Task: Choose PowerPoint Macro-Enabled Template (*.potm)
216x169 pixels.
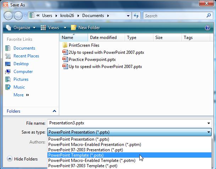Action: 129,160
